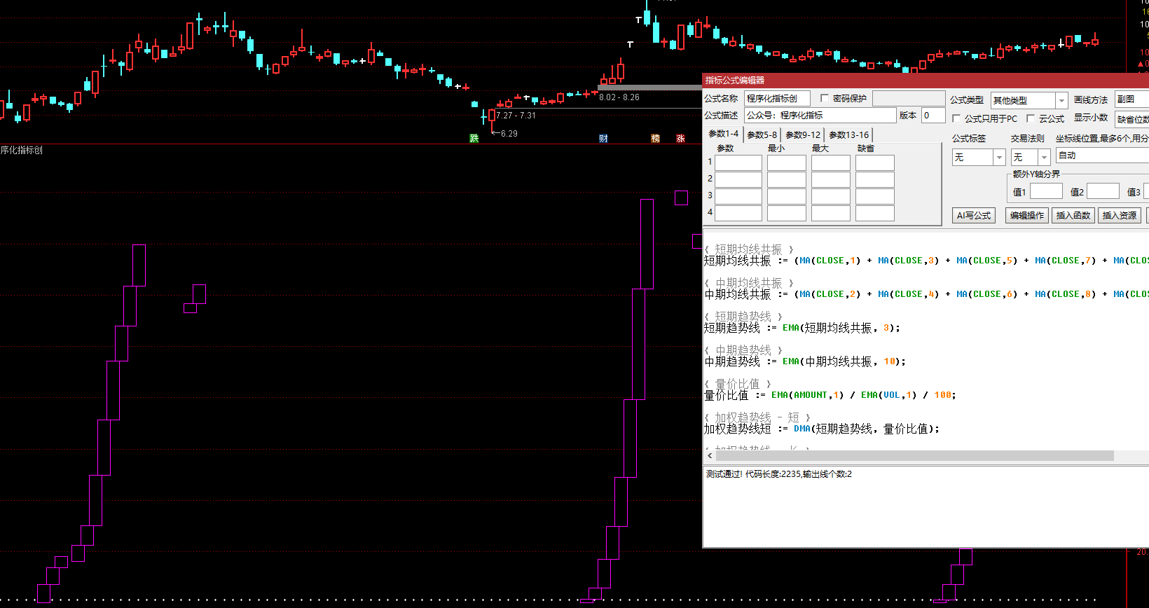Check the 公式只用于PC option

coord(956,119)
